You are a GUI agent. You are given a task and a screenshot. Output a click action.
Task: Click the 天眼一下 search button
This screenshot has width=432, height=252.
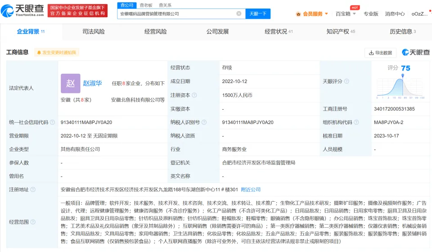coord(258,13)
